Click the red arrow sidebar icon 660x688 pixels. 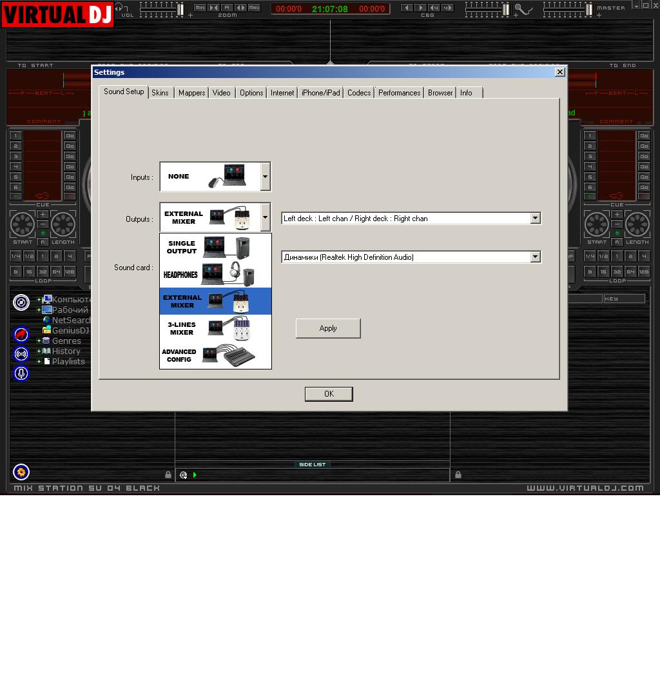21,335
